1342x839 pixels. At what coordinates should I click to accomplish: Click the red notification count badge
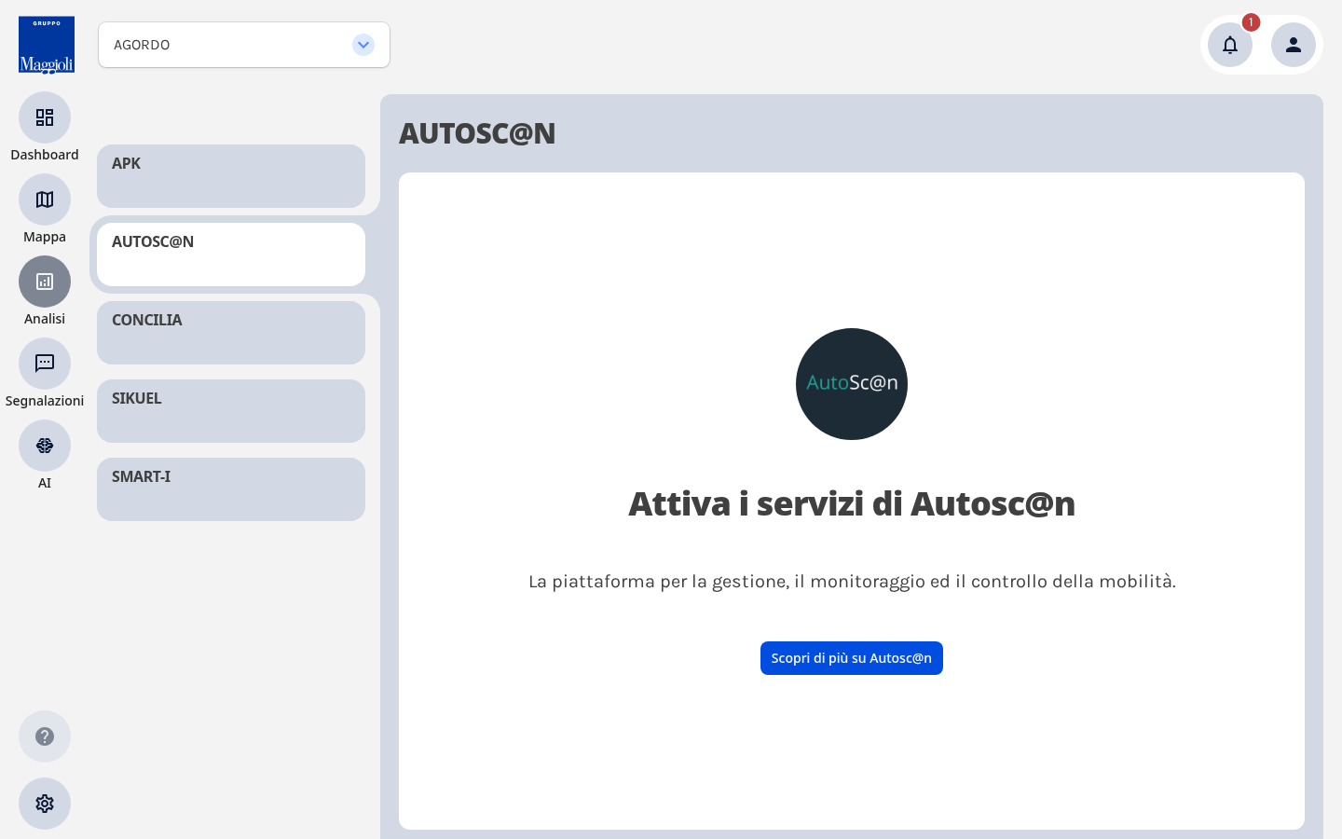[x=1251, y=22]
